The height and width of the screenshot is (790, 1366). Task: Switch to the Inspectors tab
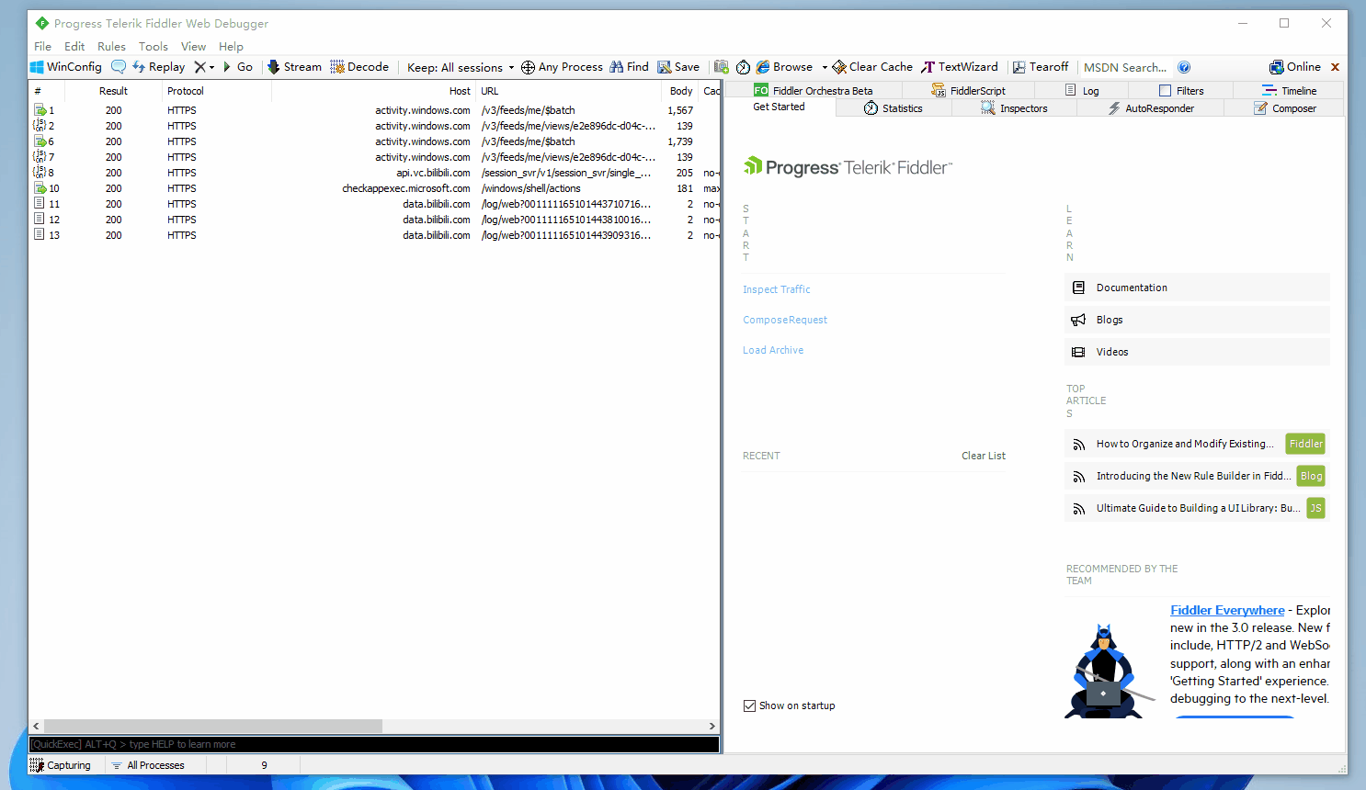1014,108
